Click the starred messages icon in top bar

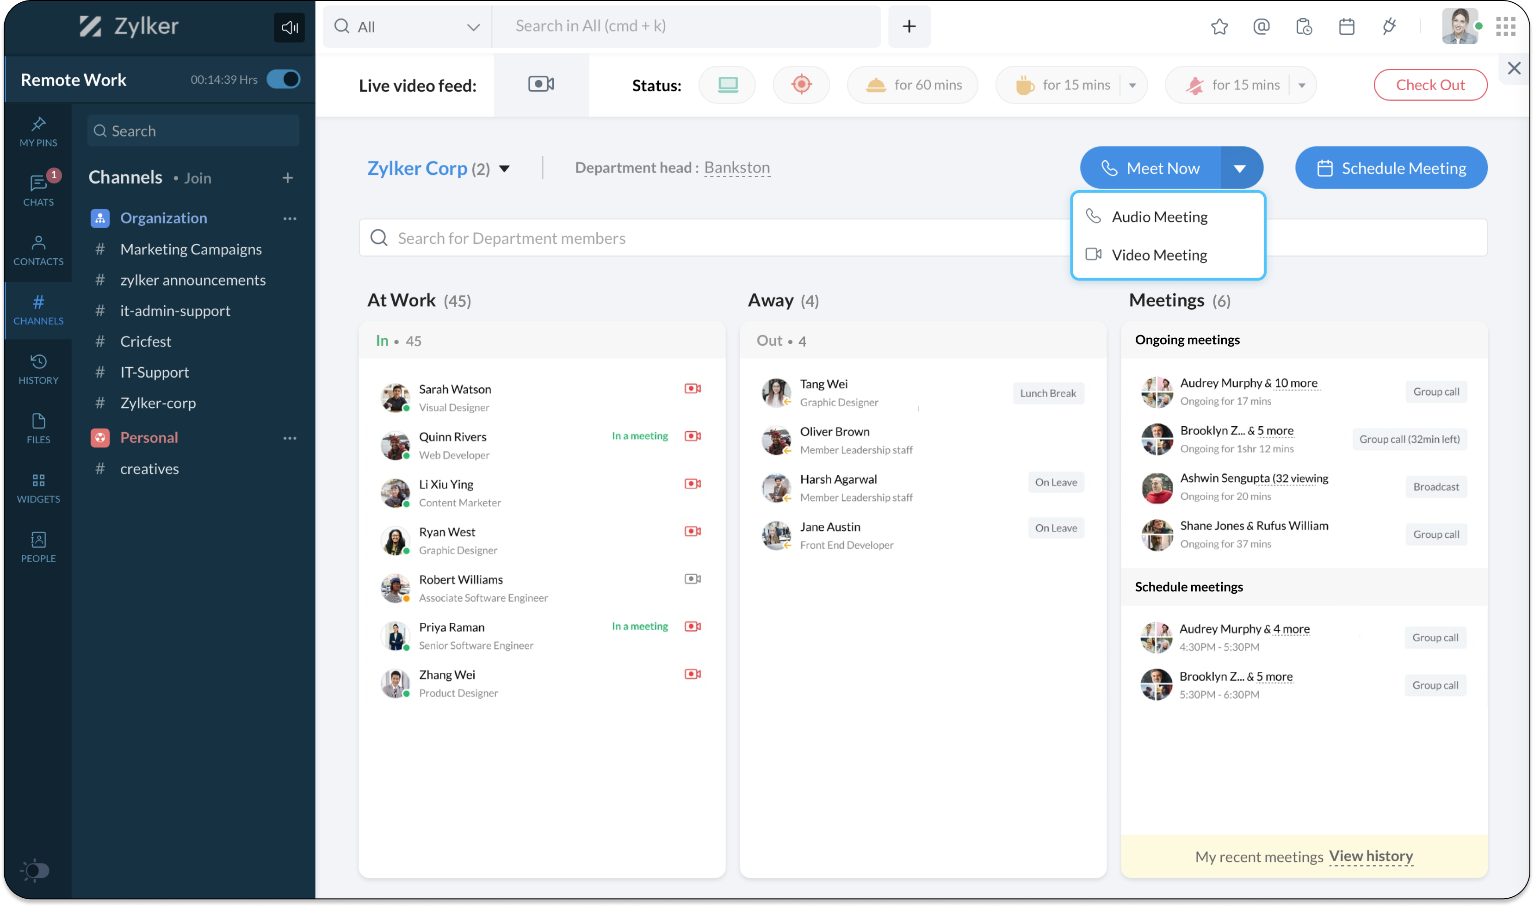(x=1219, y=26)
